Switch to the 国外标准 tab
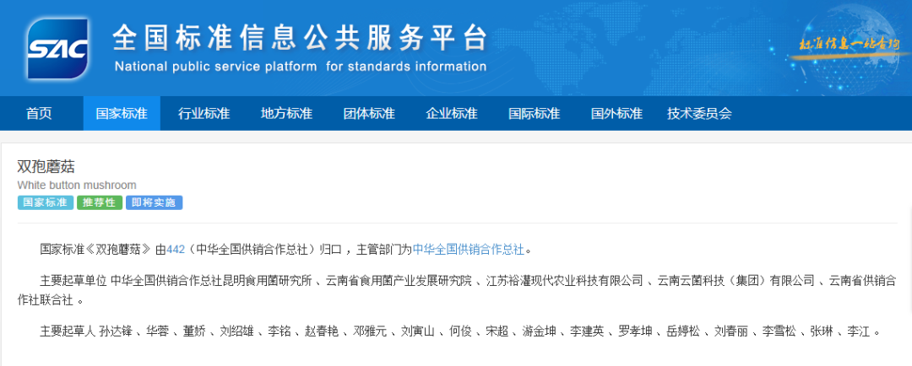 pos(616,113)
